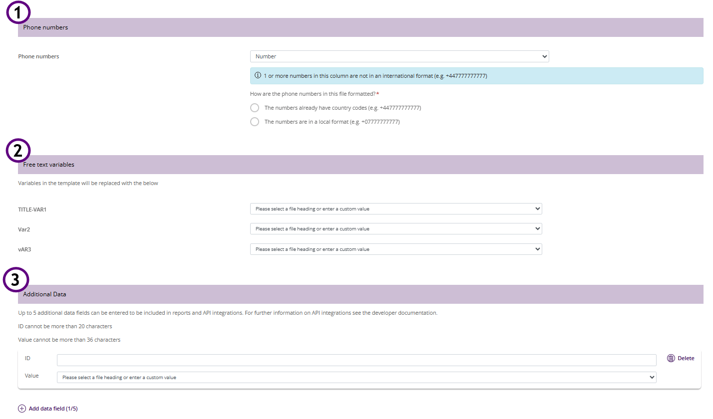
Task: Click 'Value cannot be more than 36 characters' text
Action: point(69,340)
